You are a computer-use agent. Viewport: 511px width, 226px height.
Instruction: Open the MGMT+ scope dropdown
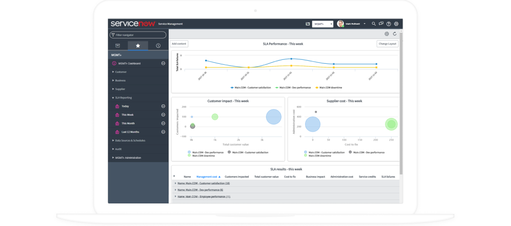(323, 24)
